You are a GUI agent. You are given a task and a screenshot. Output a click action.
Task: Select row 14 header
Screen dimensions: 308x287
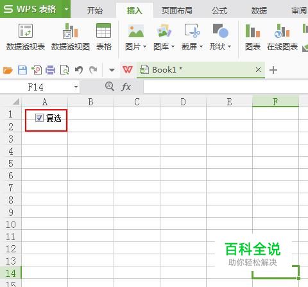[x=11, y=273]
